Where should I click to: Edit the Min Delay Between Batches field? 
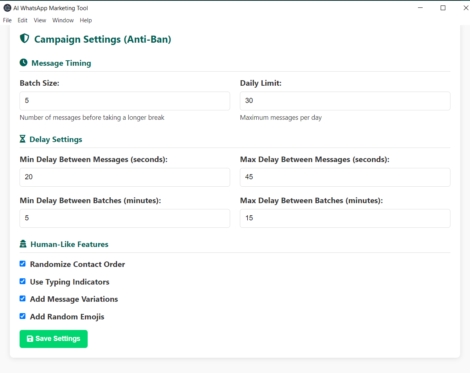125,218
